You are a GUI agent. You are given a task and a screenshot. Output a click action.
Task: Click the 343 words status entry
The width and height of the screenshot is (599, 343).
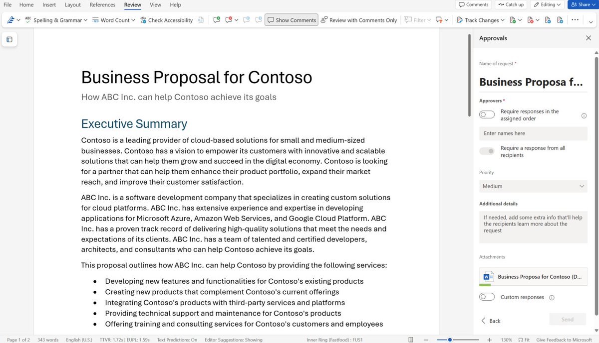(x=48, y=340)
